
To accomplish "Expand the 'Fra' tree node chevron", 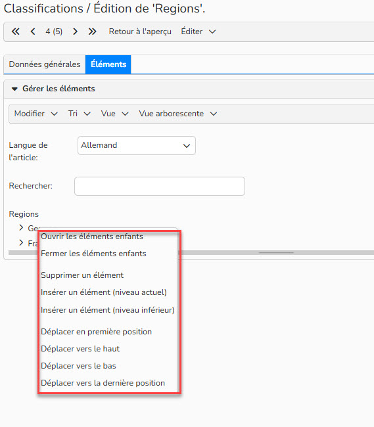I will pos(21,242).
